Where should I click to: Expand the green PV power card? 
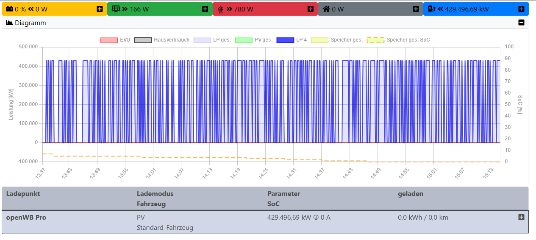point(205,9)
